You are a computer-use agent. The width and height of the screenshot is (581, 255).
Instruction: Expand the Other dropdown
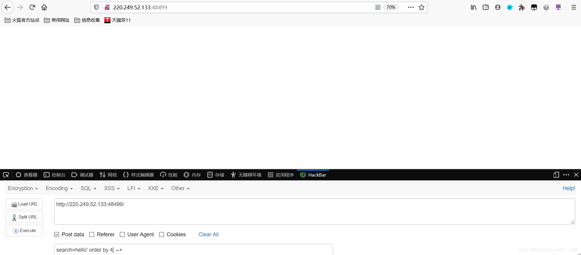click(180, 188)
